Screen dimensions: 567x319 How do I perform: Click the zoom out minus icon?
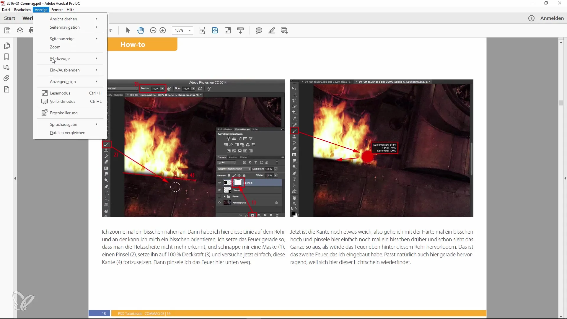point(153,30)
